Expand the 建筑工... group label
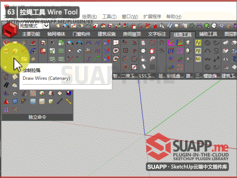 point(229,76)
